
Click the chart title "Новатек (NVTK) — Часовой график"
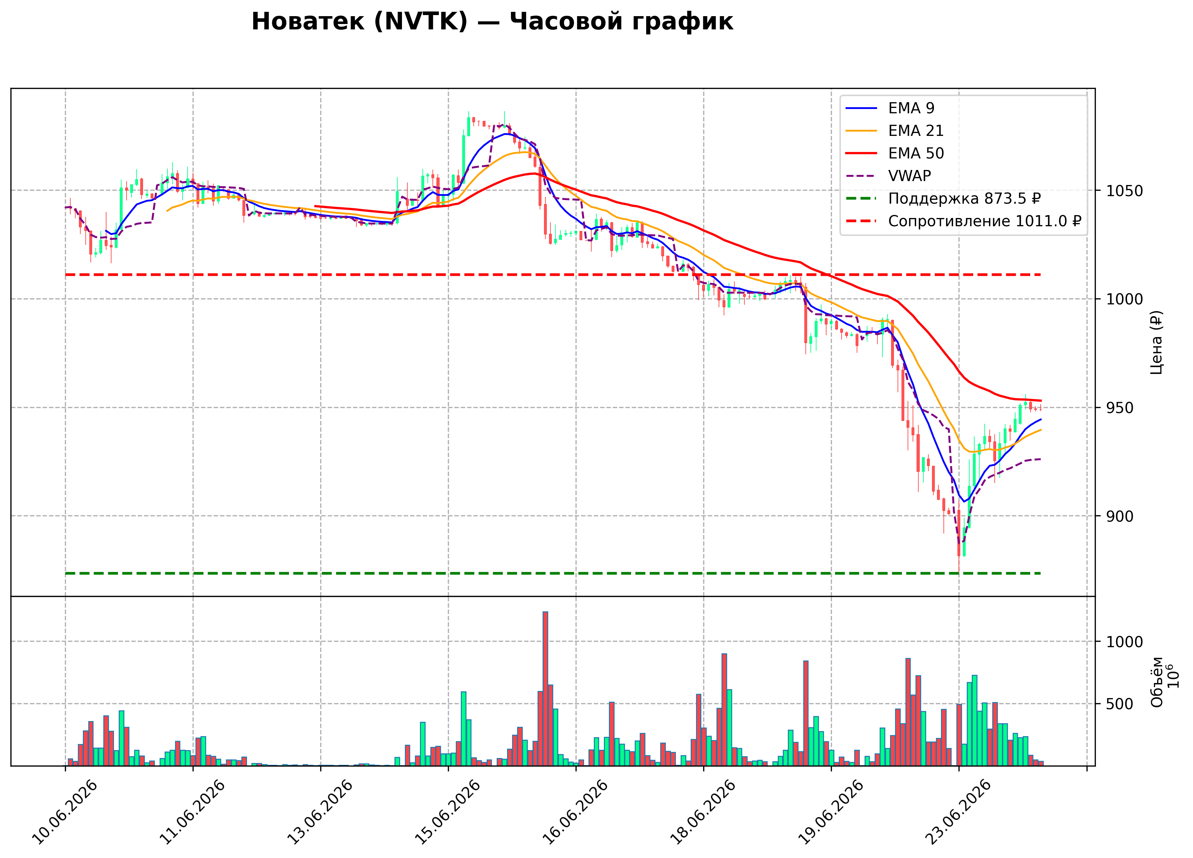tap(492, 22)
